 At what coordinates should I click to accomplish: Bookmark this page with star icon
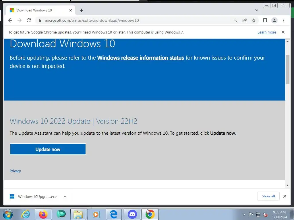tap(254, 20)
